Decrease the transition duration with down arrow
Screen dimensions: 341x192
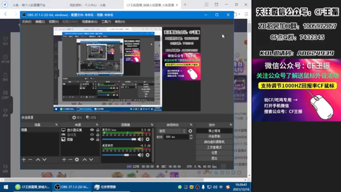coord(191,138)
